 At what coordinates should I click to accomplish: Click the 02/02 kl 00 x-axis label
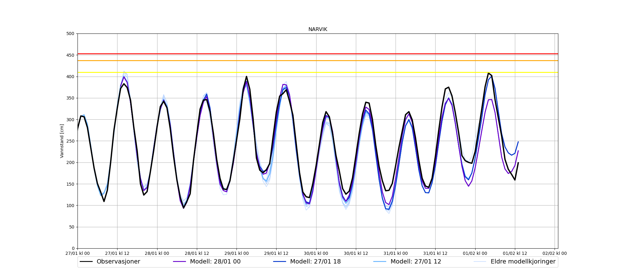[555, 253]
